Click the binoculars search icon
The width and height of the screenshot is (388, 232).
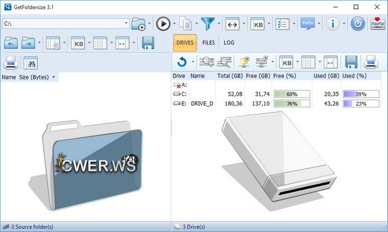point(31,63)
